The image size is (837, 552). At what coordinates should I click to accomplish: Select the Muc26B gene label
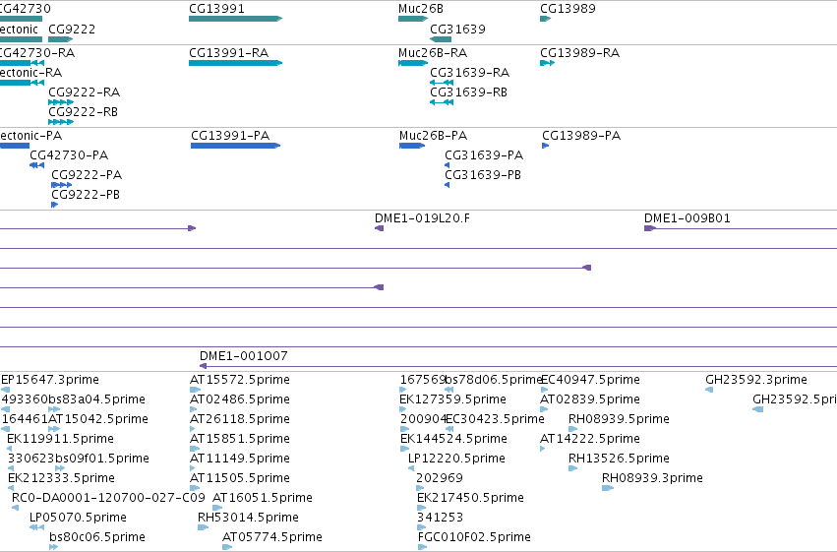pyautogui.click(x=421, y=9)
